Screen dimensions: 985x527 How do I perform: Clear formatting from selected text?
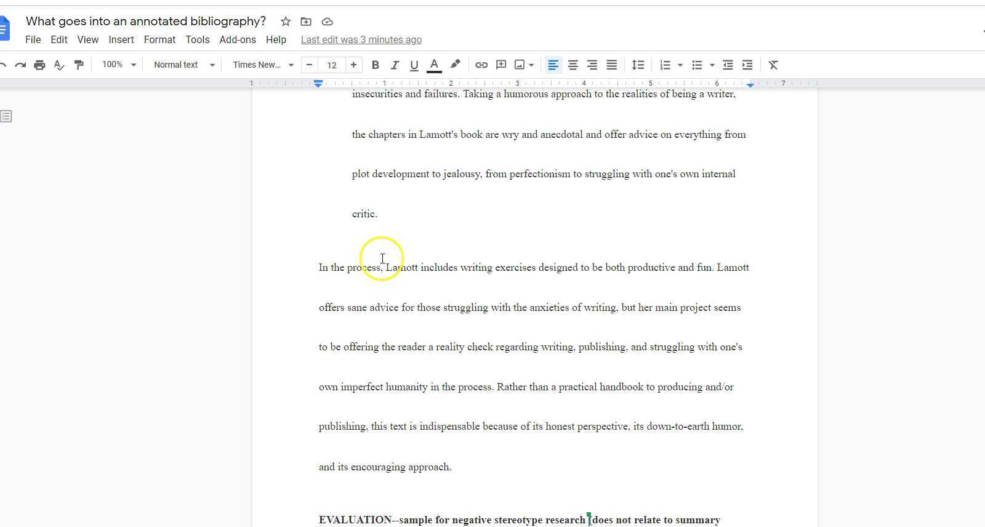coord(773,65)
